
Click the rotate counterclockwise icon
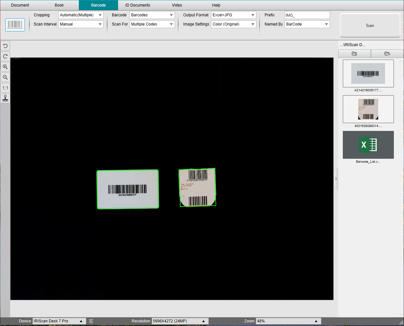[x=5, y=46]
